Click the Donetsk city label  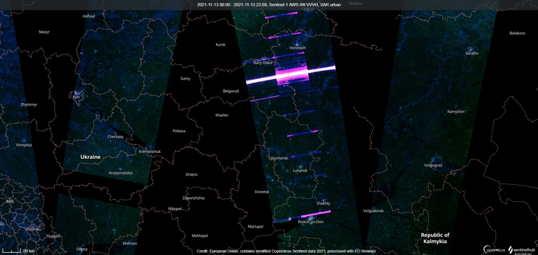click(x=262, y=191)
